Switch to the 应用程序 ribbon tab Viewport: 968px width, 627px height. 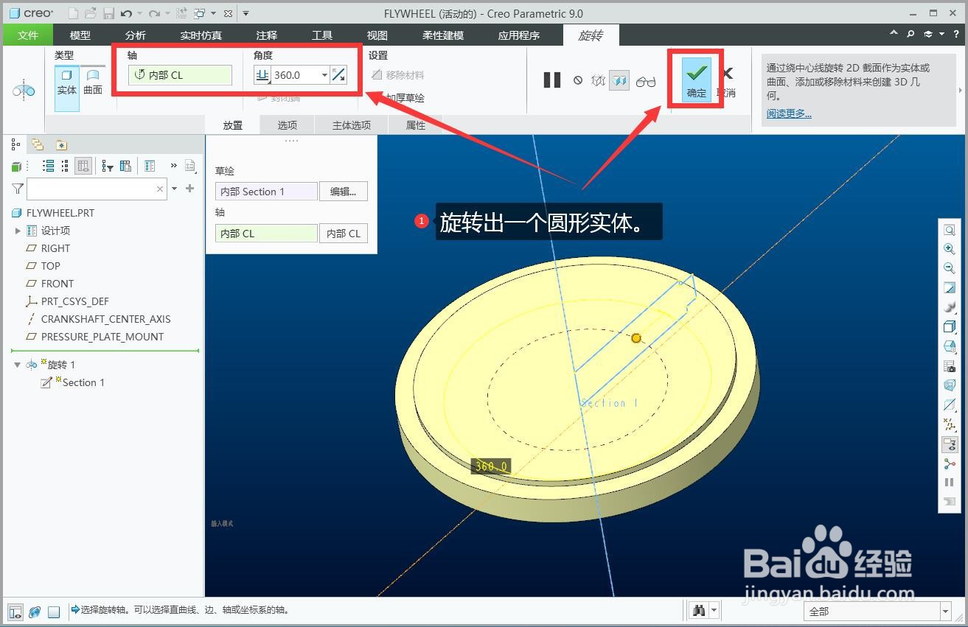click(519, 35)
